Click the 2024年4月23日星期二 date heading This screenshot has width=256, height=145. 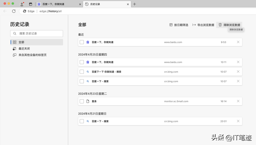(92, 94)
